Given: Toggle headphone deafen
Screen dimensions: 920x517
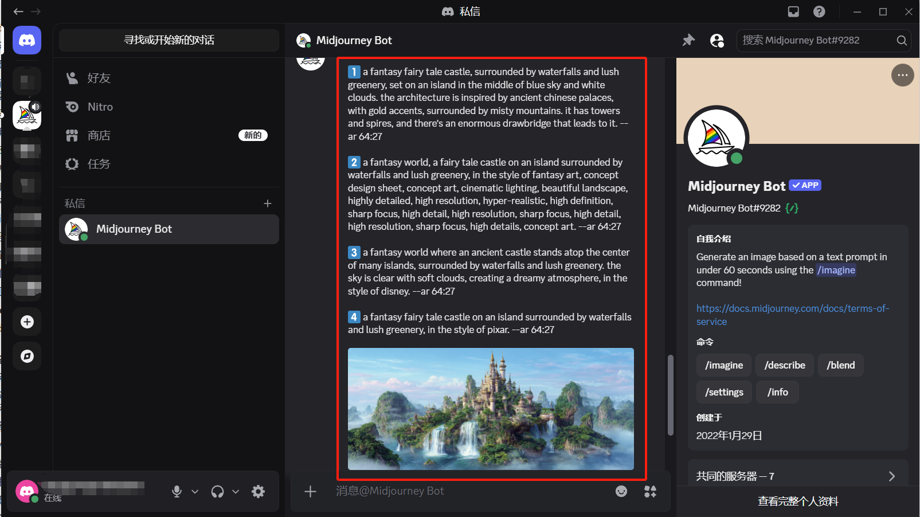Looking at the screenshot, I should click(217, 491).
